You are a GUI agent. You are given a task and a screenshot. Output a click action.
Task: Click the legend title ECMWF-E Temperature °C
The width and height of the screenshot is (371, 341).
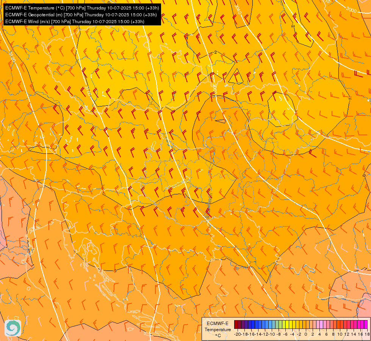coord(218,329)
